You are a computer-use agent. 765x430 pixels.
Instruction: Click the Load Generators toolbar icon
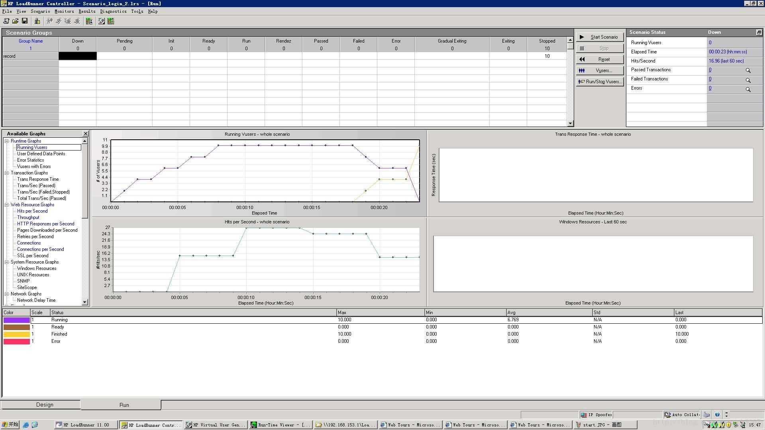(x=37, y=21)
